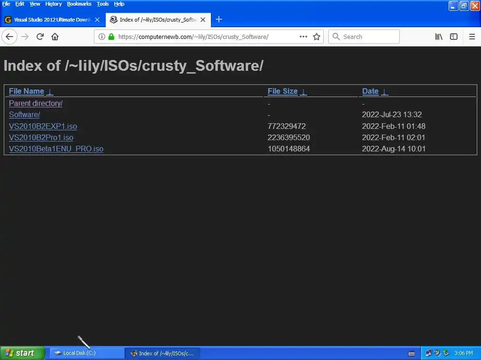Viewport: 481px width, 360px height.
Task: Switch to Visual Studio 2012 Ultimate tab
Action: coord(52,20)
